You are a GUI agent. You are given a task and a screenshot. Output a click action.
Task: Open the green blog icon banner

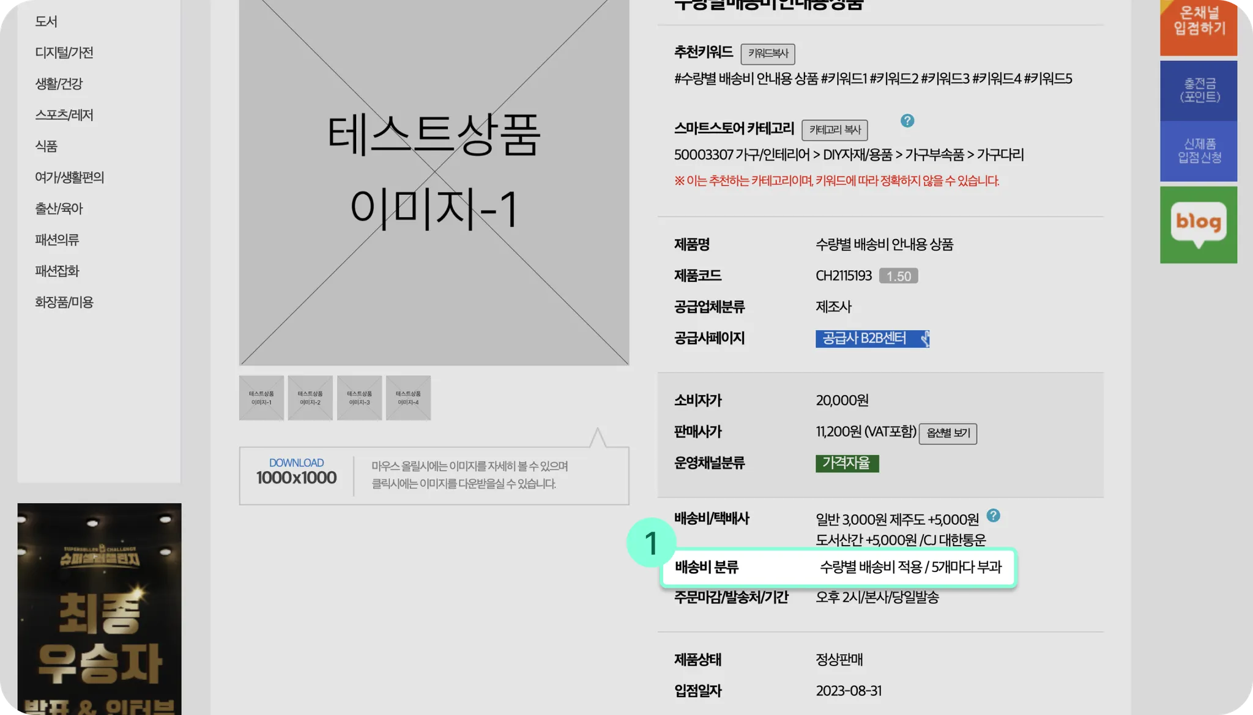pyautogui.click(x=1199, y=225)
